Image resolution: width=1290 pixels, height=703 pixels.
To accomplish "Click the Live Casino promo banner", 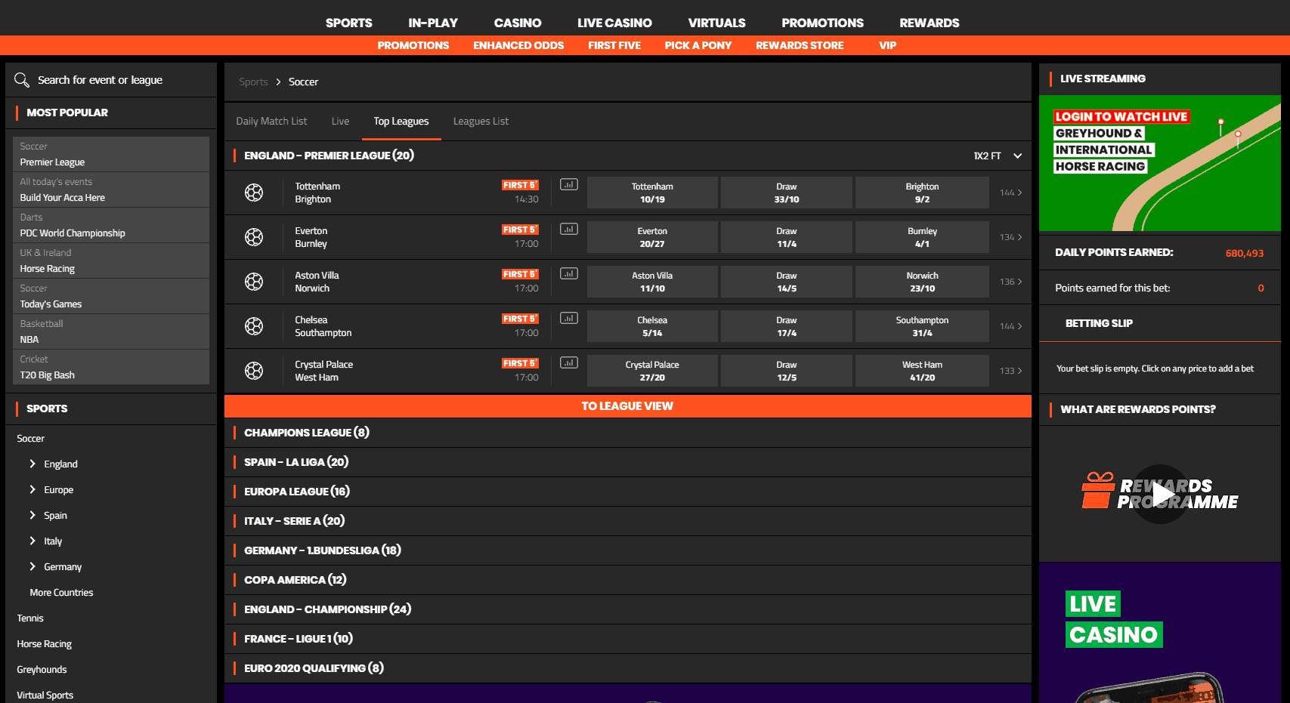I will [1160, 633].
